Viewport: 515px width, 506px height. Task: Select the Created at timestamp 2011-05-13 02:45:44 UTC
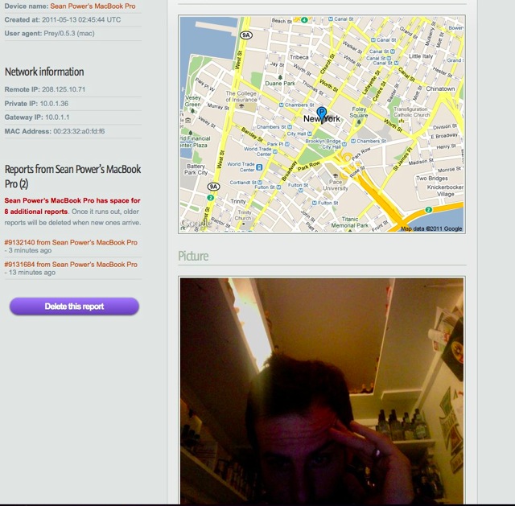81,19
